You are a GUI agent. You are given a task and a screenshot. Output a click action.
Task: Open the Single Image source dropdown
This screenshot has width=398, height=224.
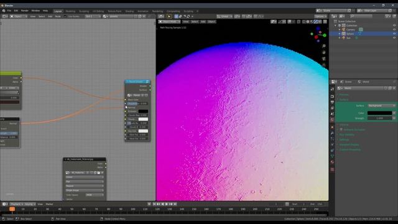click(85, 190)
